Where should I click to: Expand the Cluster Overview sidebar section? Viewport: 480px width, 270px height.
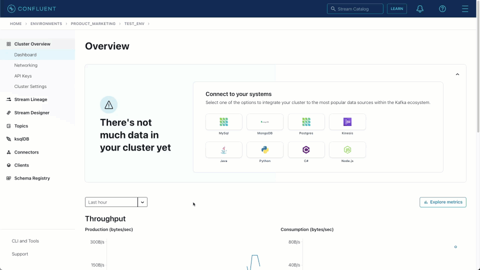coord(32,44)
